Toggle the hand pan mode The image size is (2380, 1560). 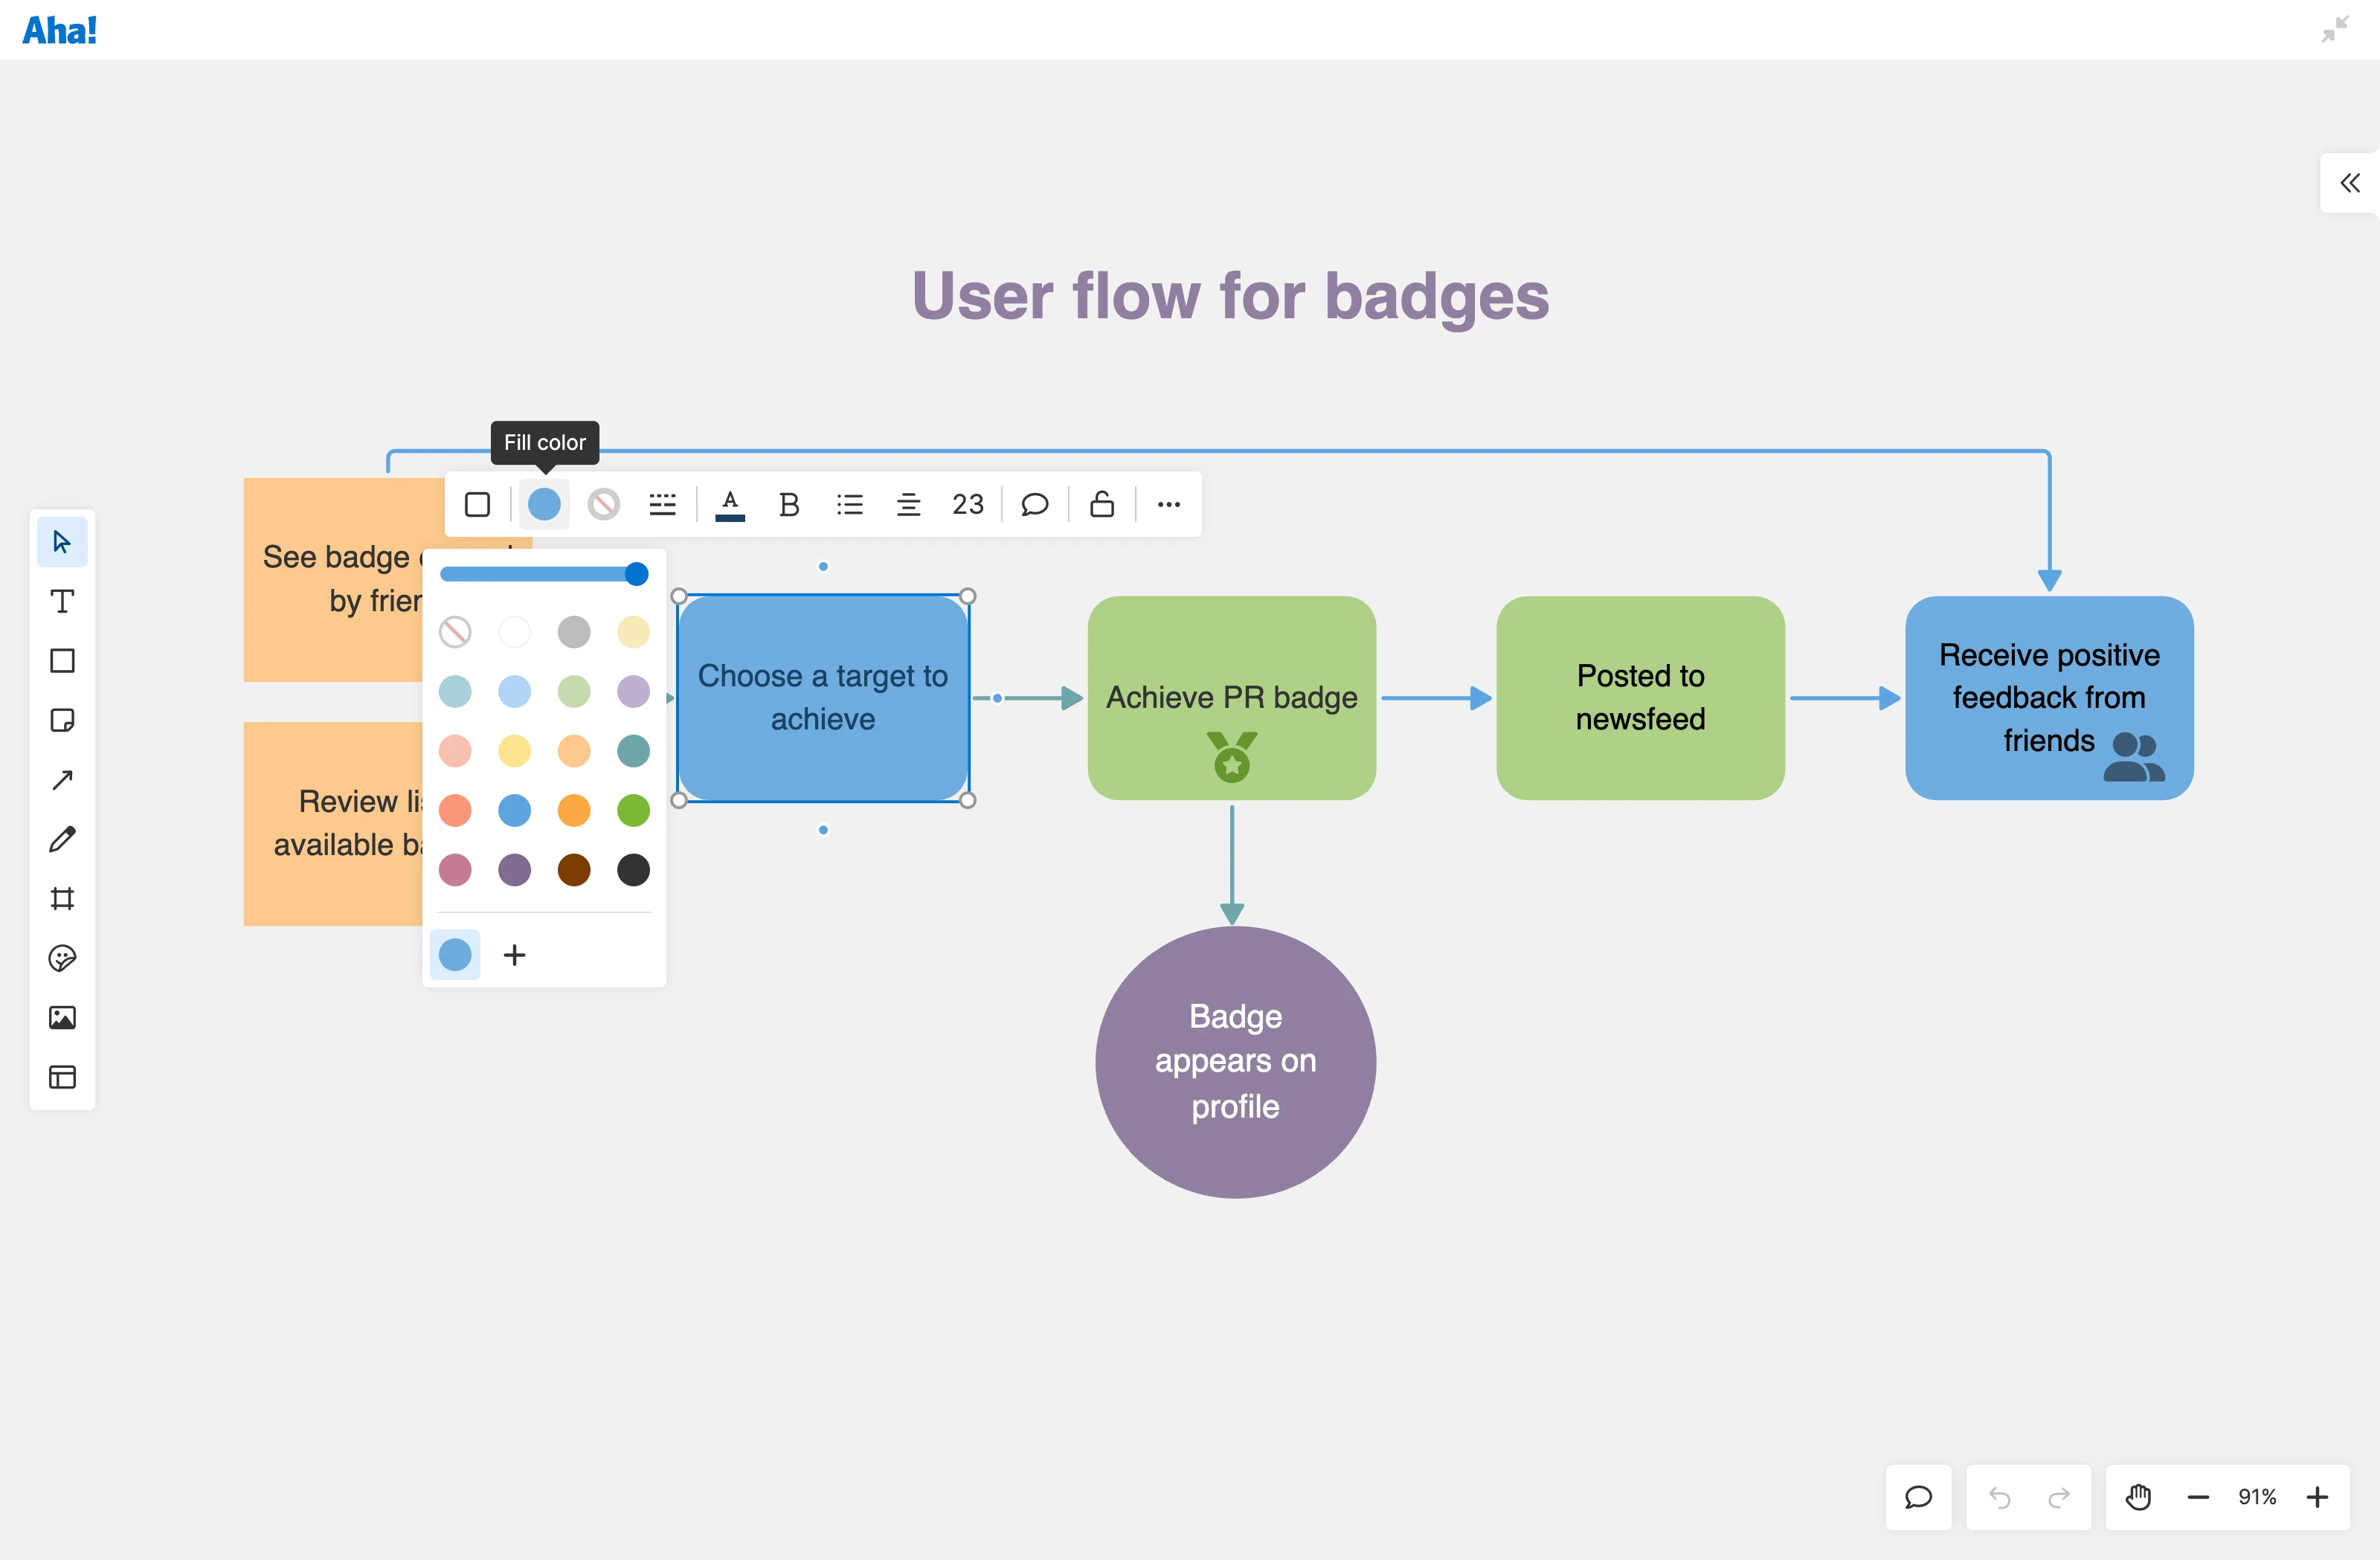(2138, 1497)
